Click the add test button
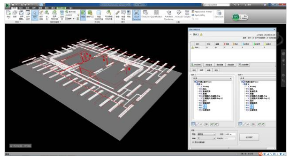Image resolution: width=291 pixels, height=158 pixels. [196, 65]
